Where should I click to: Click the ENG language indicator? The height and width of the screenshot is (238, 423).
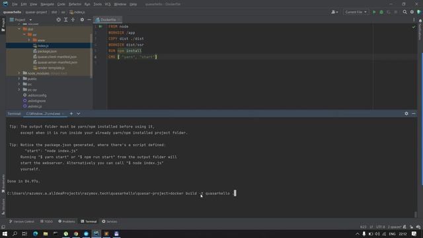[392, 233]
